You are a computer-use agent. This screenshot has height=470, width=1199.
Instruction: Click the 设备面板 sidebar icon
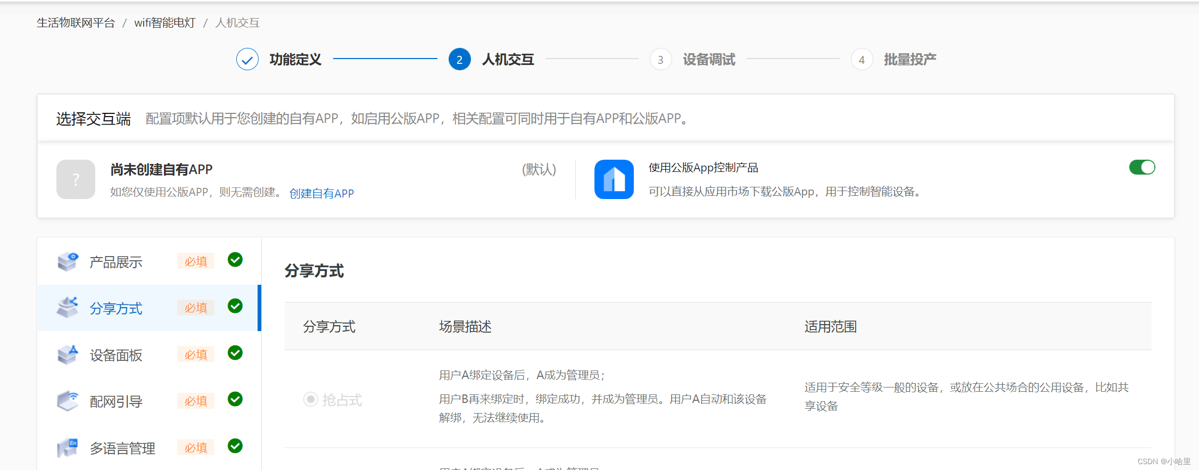click(x=68, y=354)
